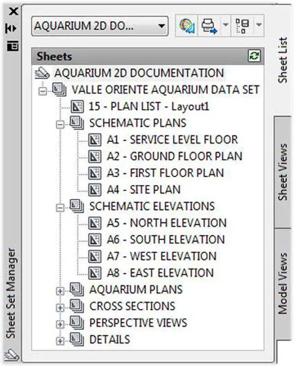Collapse the SCHEMATIC PLANS subset
The width and height of the screenshot is (294, 366).
pos(59,124)
